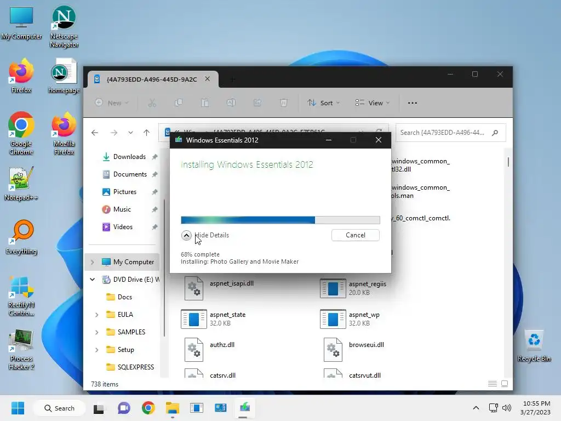This screenshot has width=561, height=421.
Task: Expand the My Computer tree node
Action: coord(92,262)
